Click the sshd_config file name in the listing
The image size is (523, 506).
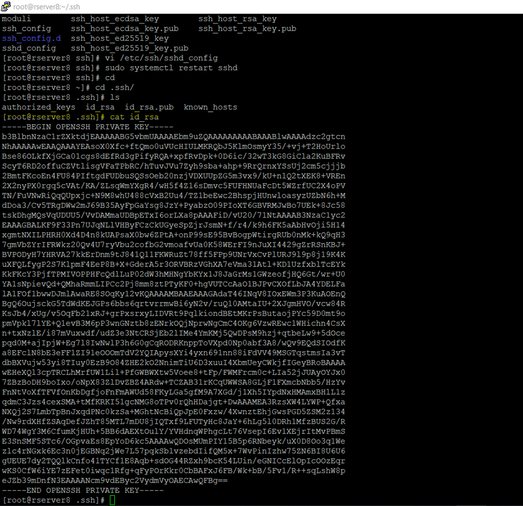point(29,48)
